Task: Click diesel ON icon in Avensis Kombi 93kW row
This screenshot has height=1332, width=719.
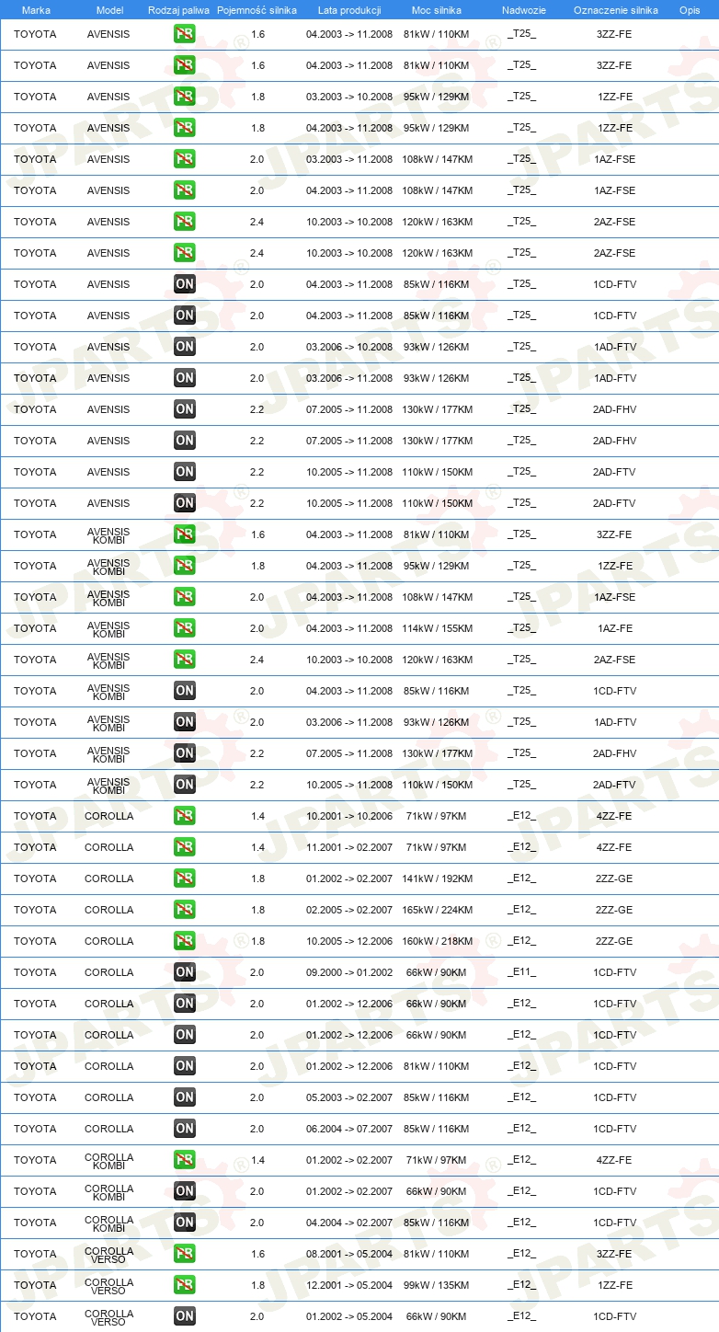Action: coord(185,722)
